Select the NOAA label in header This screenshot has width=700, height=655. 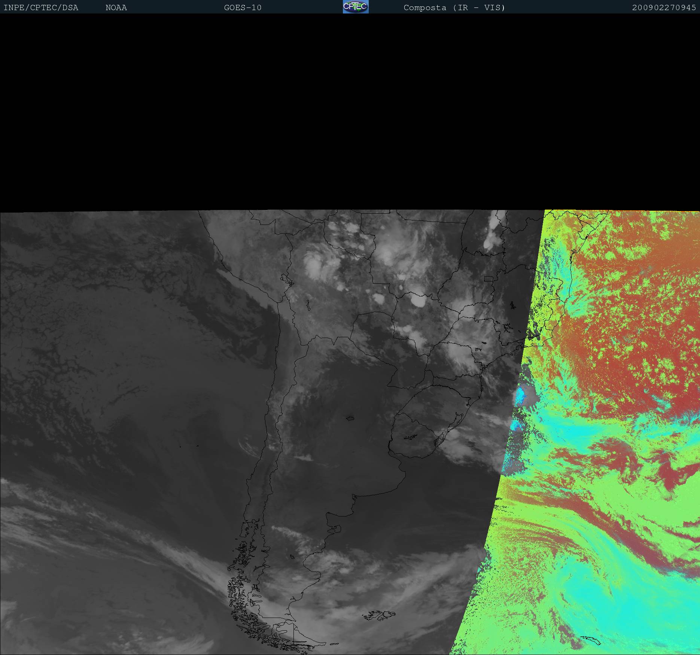(x=116, y=7)
